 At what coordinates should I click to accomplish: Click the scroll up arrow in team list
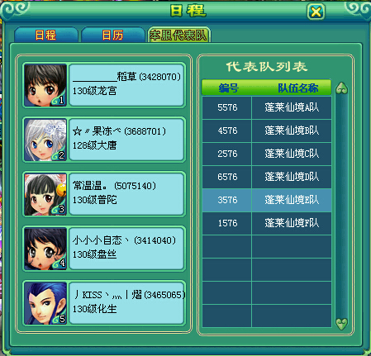[x=341, y=88]
